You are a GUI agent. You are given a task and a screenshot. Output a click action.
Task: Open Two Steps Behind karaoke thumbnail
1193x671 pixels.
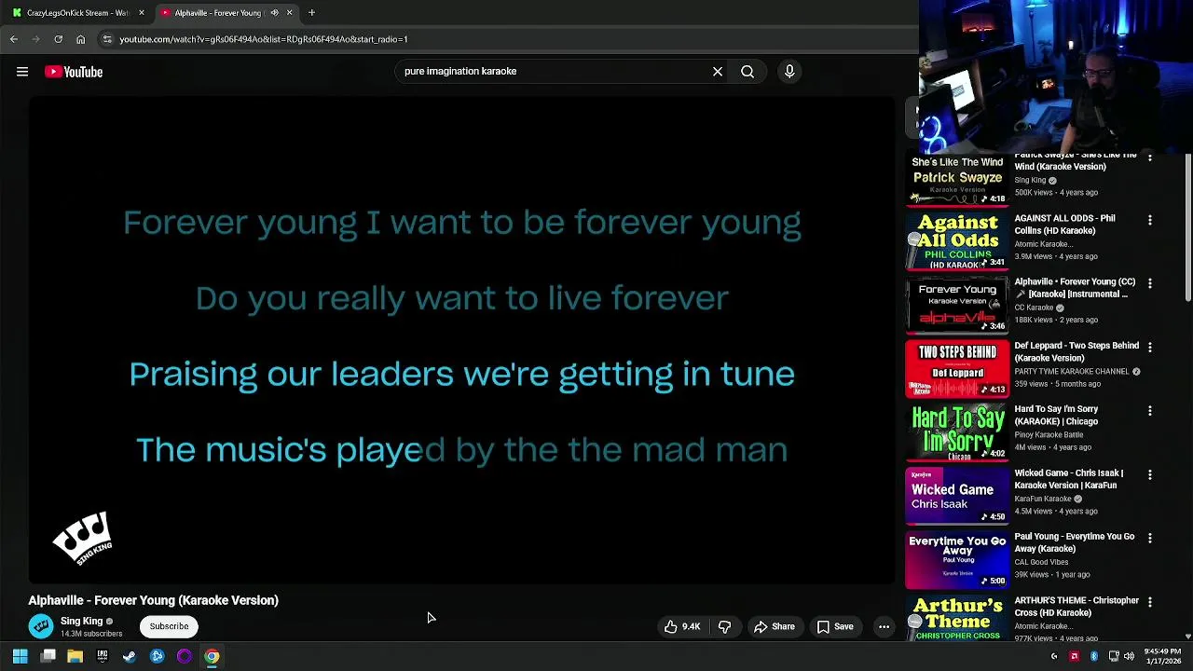pos(957,369)
